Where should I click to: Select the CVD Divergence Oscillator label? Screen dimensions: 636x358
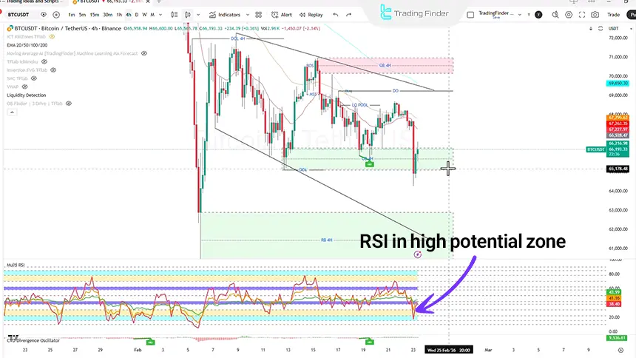pyautogui.click(x=33, y=340)
